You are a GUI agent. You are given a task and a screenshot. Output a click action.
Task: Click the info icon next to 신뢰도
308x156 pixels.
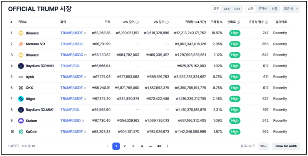coord(238,22)
